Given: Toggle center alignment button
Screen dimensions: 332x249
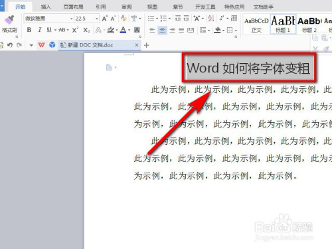Looking at the screenshot, I should tap(162, 30).
